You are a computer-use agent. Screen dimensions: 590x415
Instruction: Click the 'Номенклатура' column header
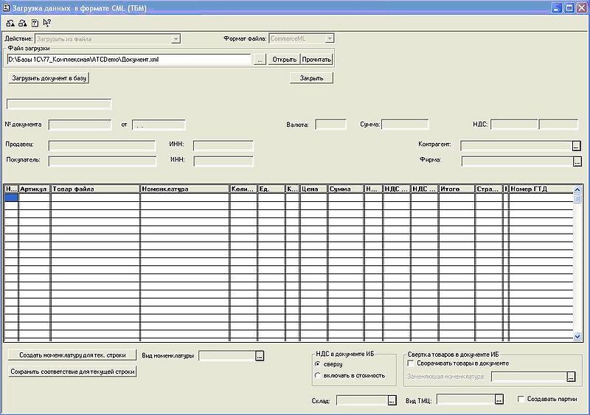coord(184,189)
